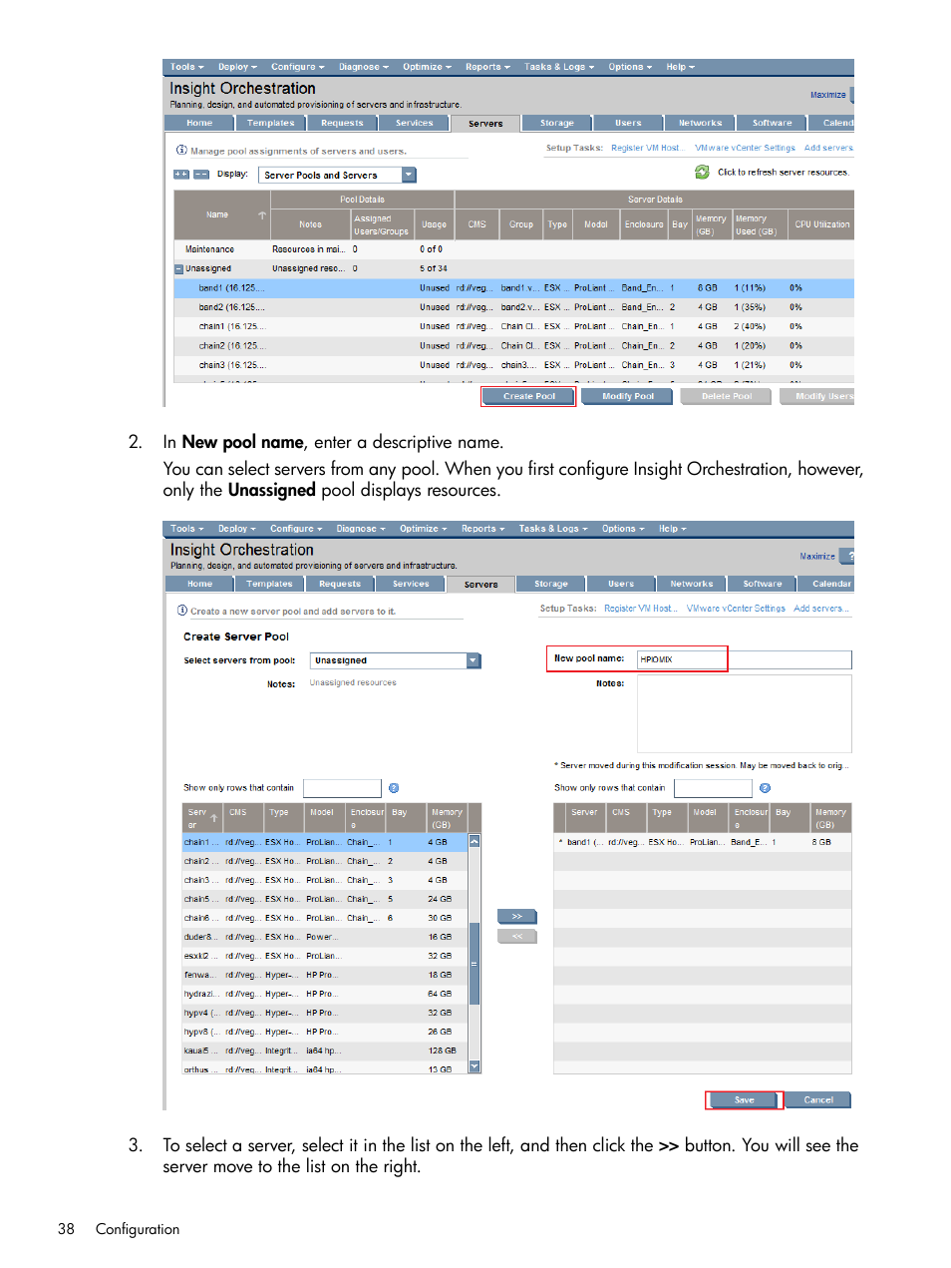Switch to the Templates tab in the upper screenshot
This screenshot has width=951, height=1268.
(271, 123)
